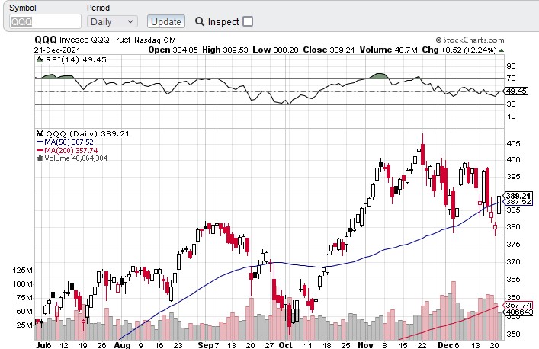Viewport: 539px width, 349px height.
Task: Click the RSI value label 49.45 on axis
Action: [x=516, y=91]
